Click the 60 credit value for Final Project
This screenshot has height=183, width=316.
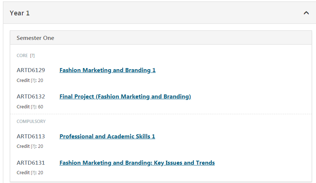[x=41, y=107]
